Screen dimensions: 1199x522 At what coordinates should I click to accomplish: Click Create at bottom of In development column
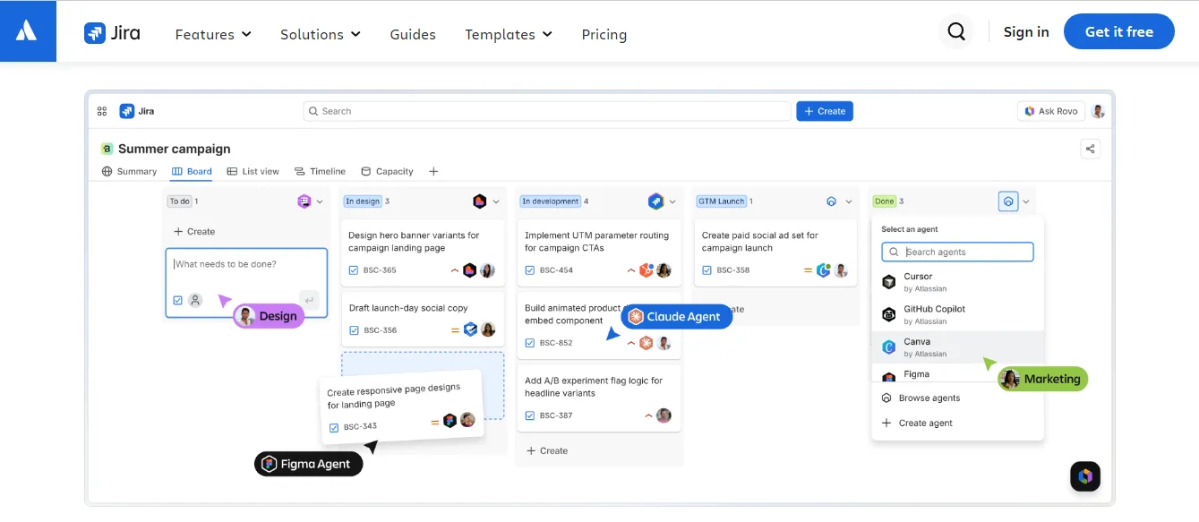point(547,450)
